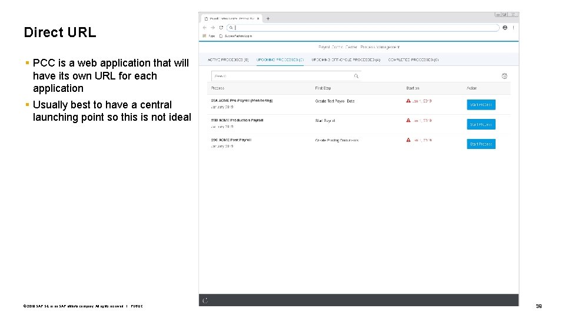Select the Upcoming Processes tab

click(280, 60)
